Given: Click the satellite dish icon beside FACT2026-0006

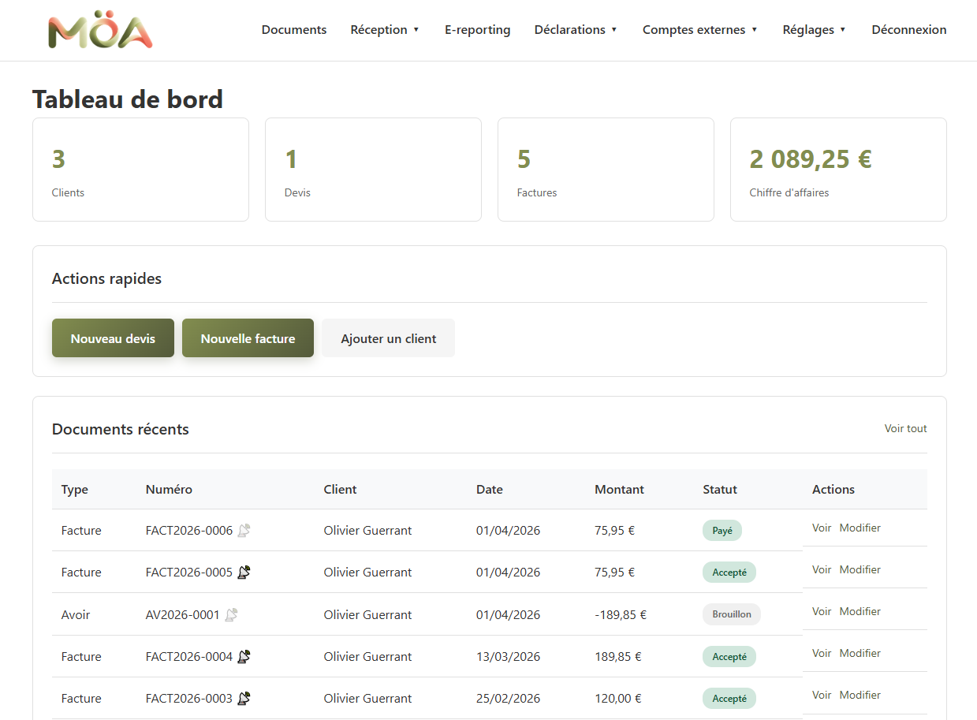Looking at the screenshot, I should 244,531.
